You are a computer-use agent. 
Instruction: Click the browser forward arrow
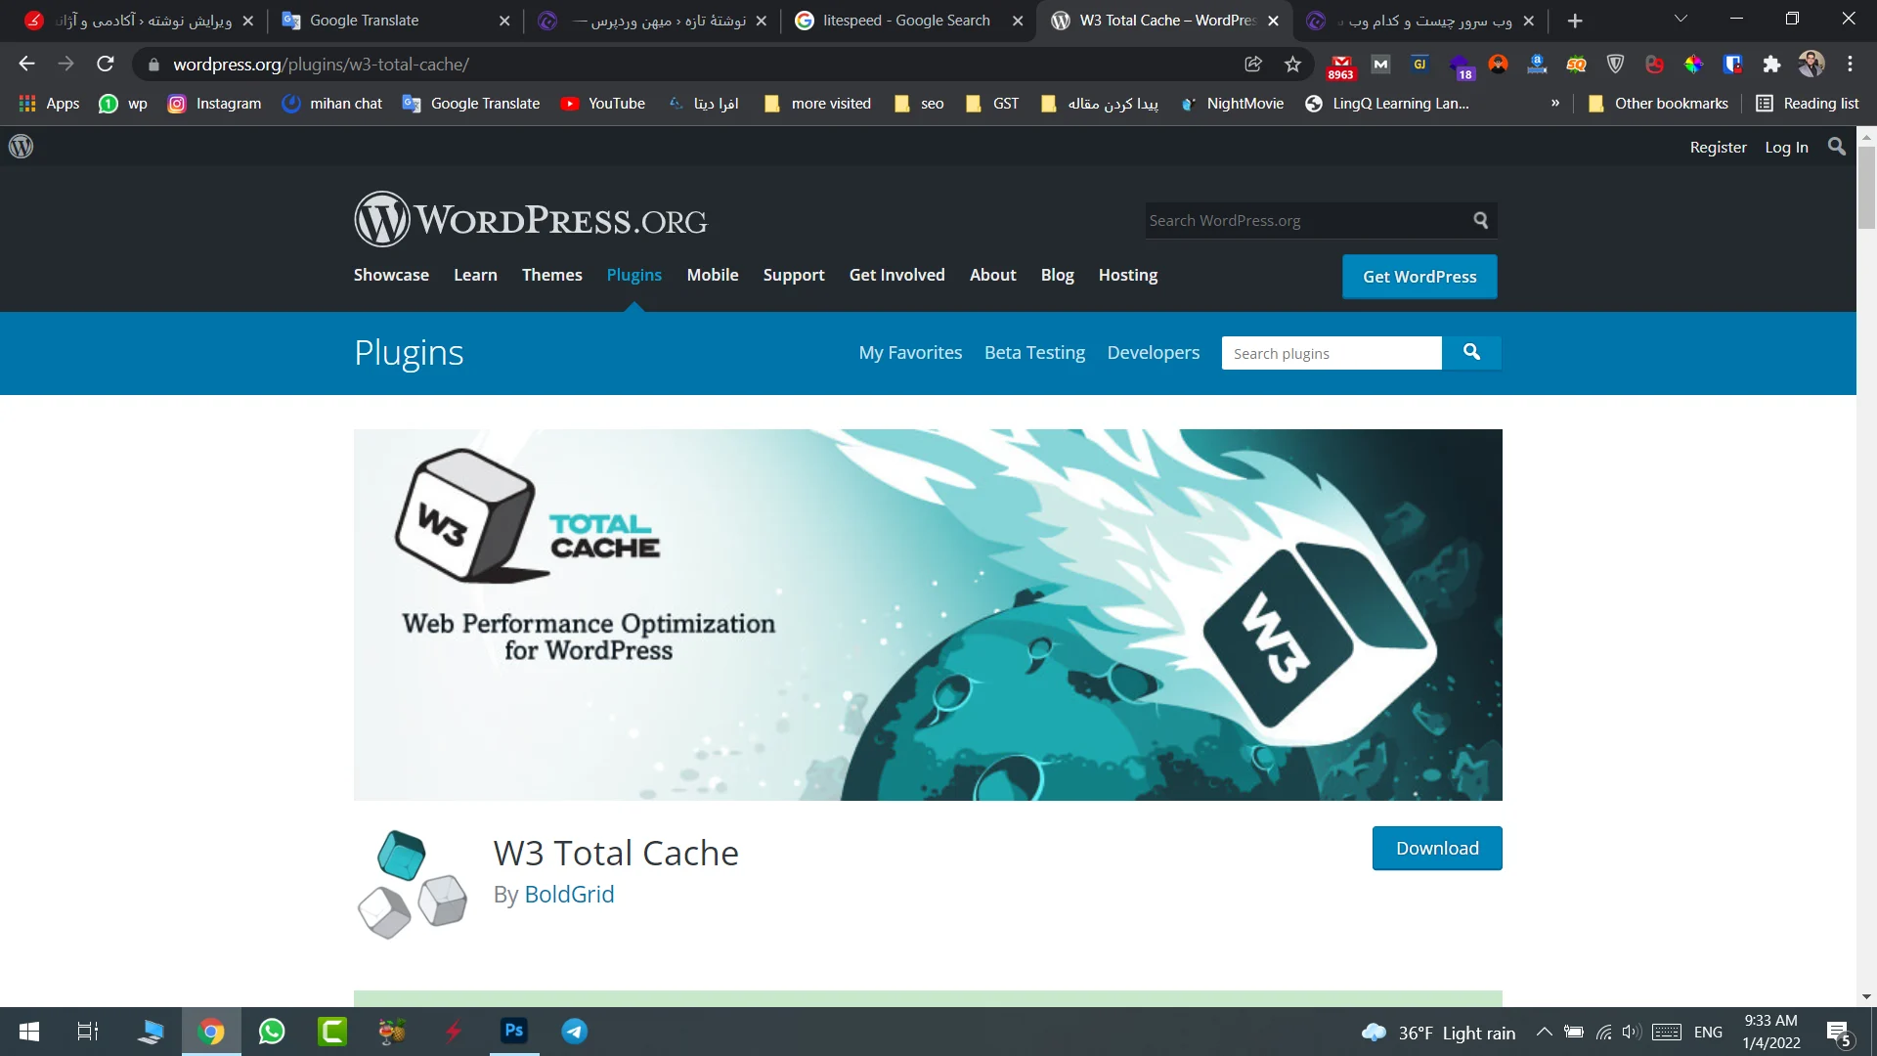pyautogui.click(x=65, y=64)
